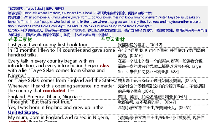Click the right green "芒果云素材" heading
Image resolution: width=216 pixels, height=122 pixels.
click(113, 40)
